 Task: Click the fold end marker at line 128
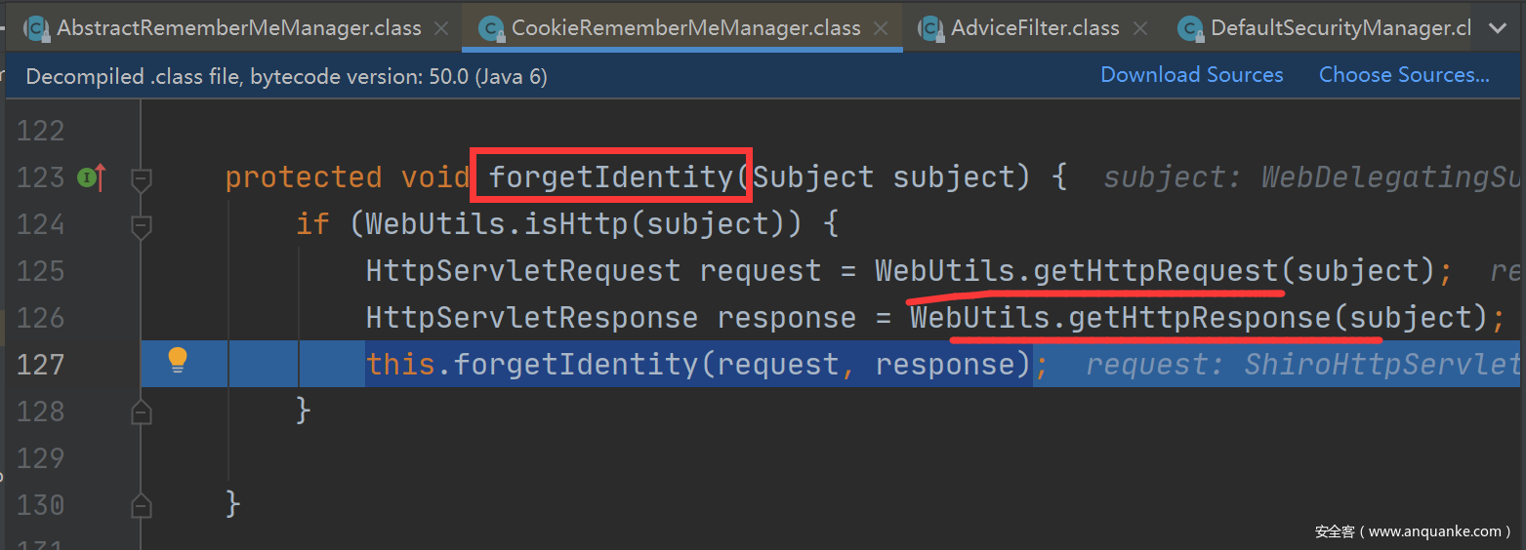[x=142, y=412]
